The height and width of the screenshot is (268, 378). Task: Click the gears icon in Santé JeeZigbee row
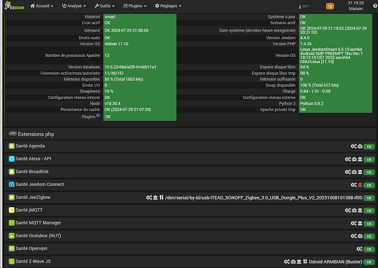click(x=149, y=197)
